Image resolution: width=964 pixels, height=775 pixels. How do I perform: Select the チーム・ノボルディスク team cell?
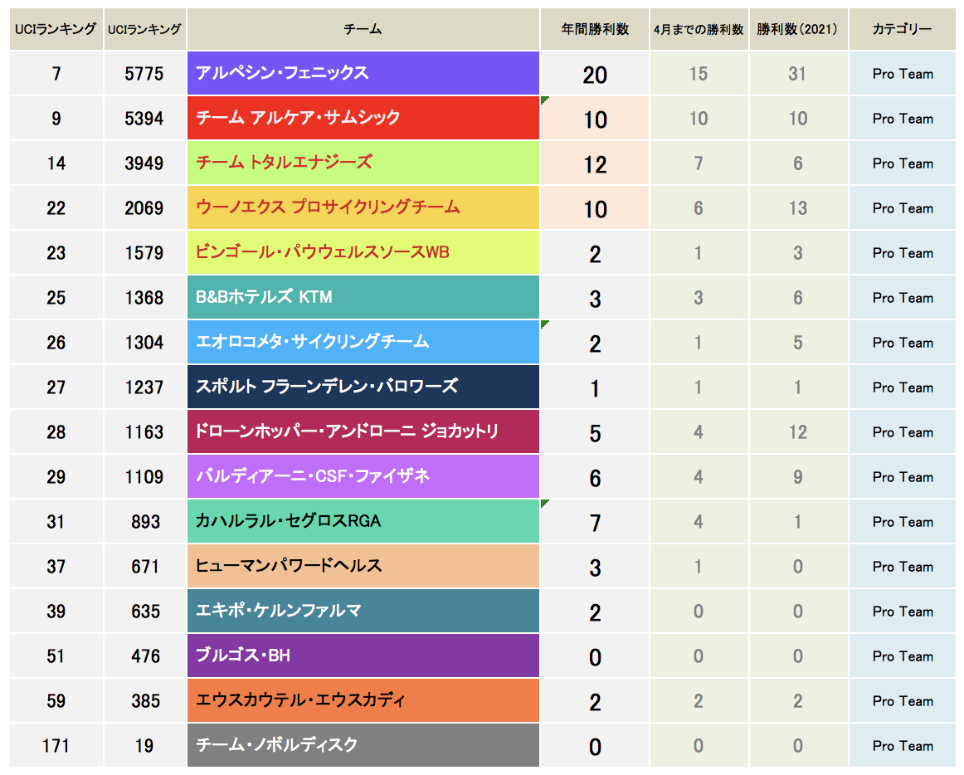click(x=363, y=746)
